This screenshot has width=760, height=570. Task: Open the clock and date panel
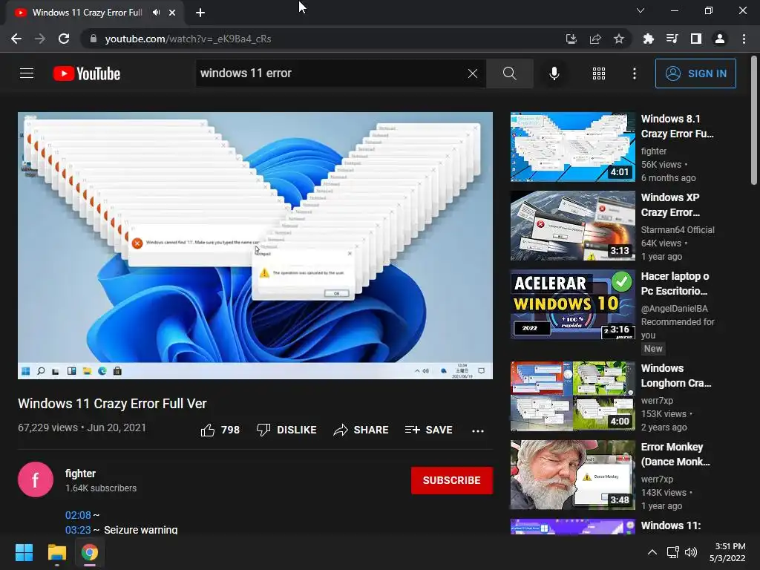point(727,552)
